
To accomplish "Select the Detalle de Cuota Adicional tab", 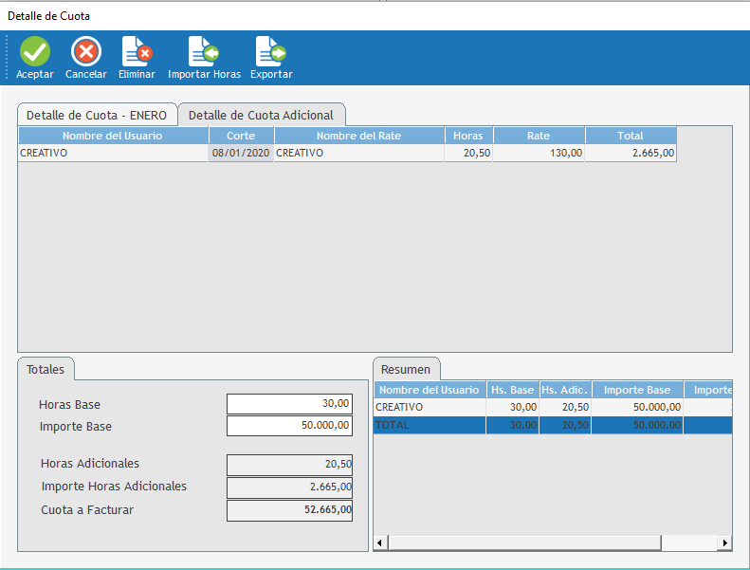I will coord(261,115).
